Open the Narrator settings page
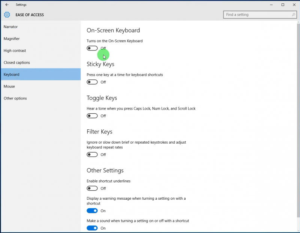Screen dimensions: 300x233 click(11, 27)
